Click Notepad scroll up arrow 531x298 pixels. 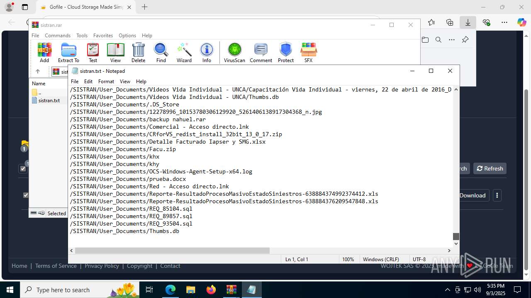(x=456, y=89)
